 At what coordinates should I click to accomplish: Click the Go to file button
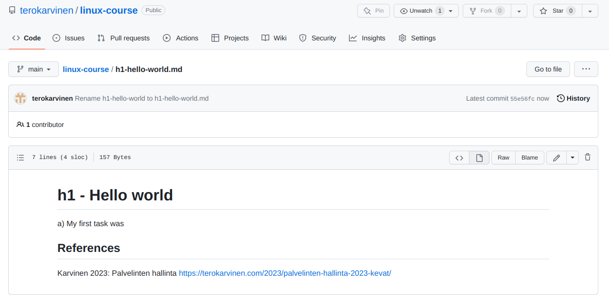[x=548, y=69]
